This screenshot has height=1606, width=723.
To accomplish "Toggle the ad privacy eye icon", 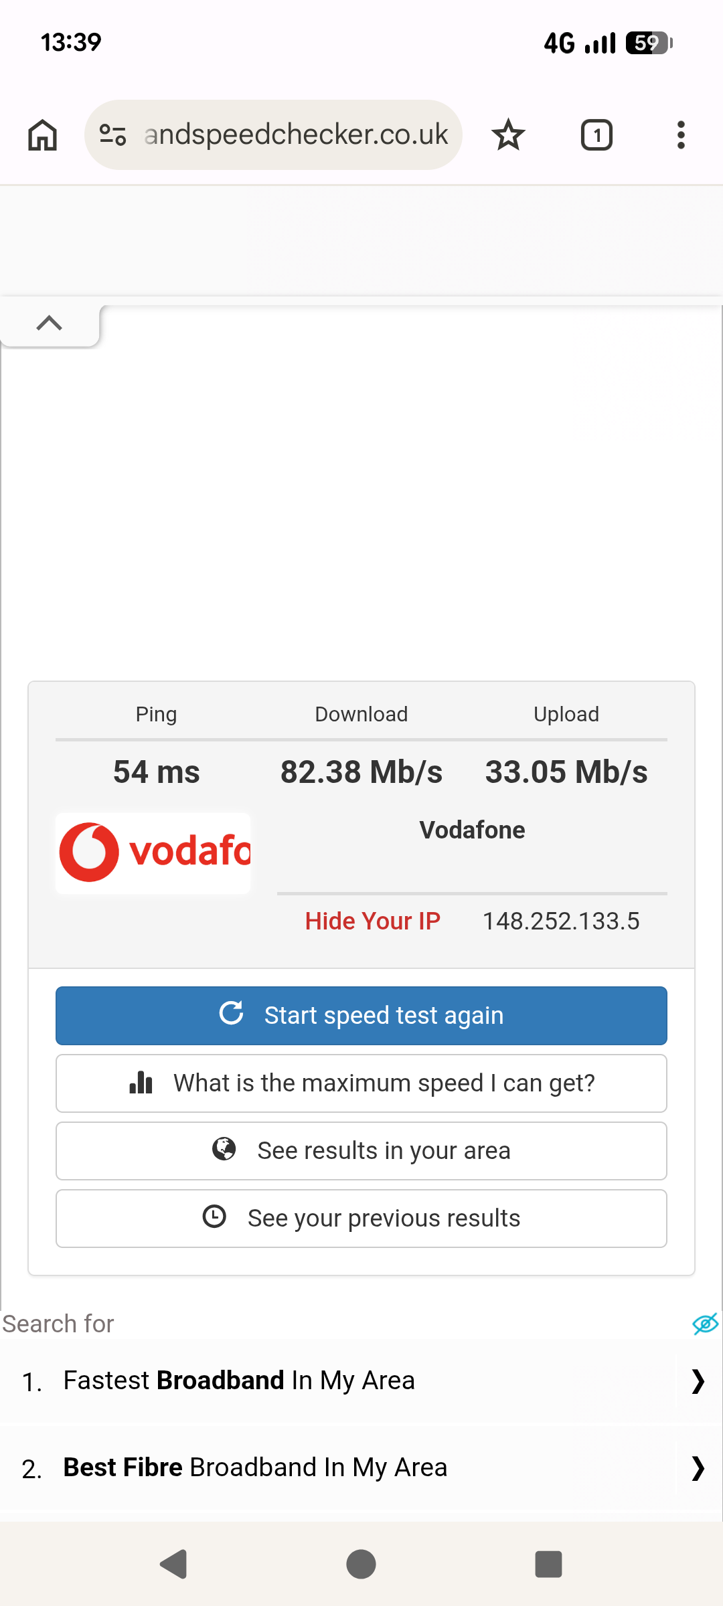I will [x=705, y=1324].
